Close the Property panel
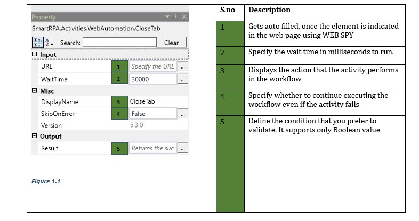Screen dimensions: 419x221 click(x=184, y=16)
